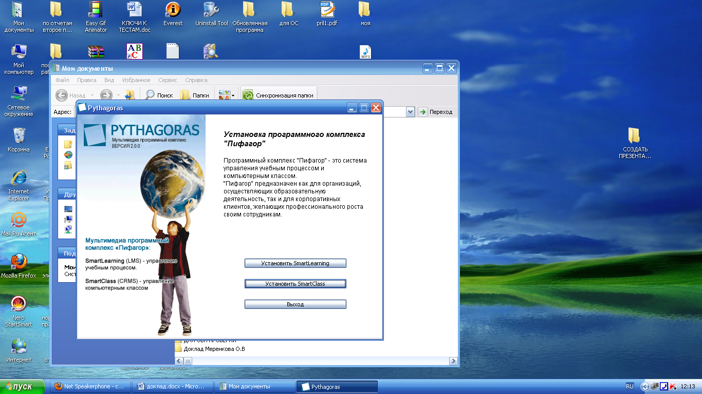Select the ABC shortcut icon on desktop

coord(134,52)
